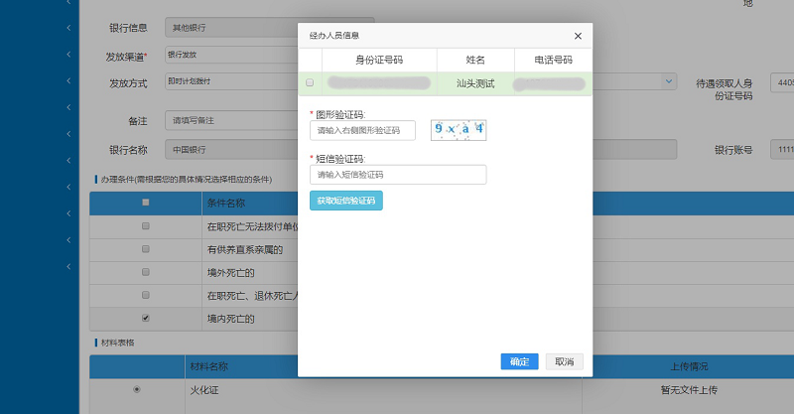Select the 火化证 radio button

click(x=137, y=389)
